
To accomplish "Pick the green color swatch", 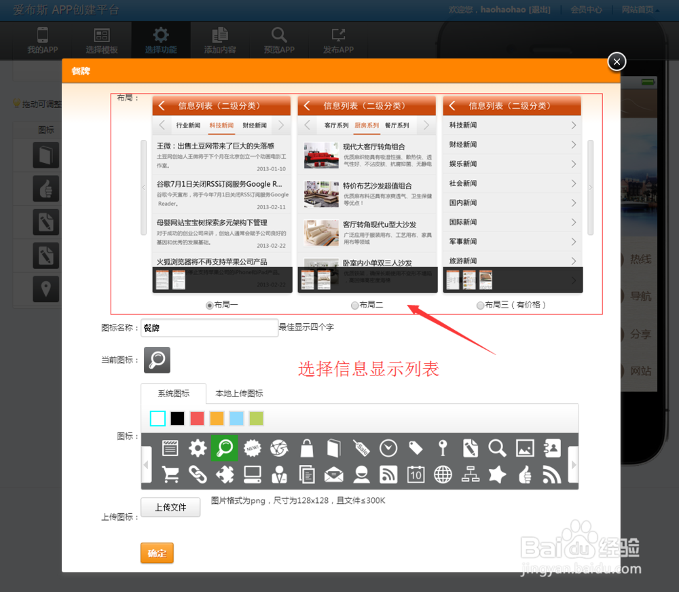I will click(x=255, y=418).
